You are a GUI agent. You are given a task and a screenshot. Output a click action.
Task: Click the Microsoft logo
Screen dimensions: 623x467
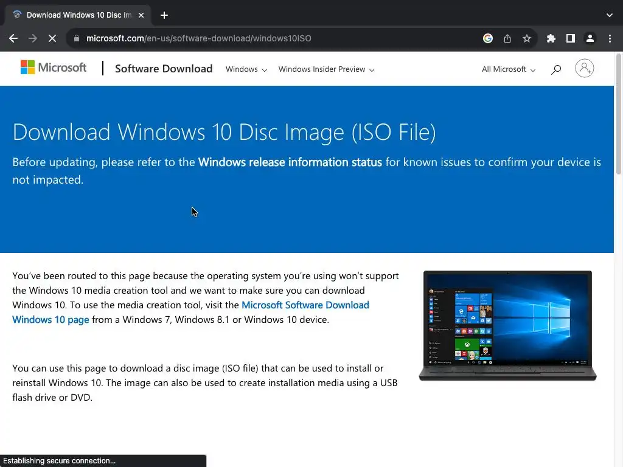tap(54, 67)
